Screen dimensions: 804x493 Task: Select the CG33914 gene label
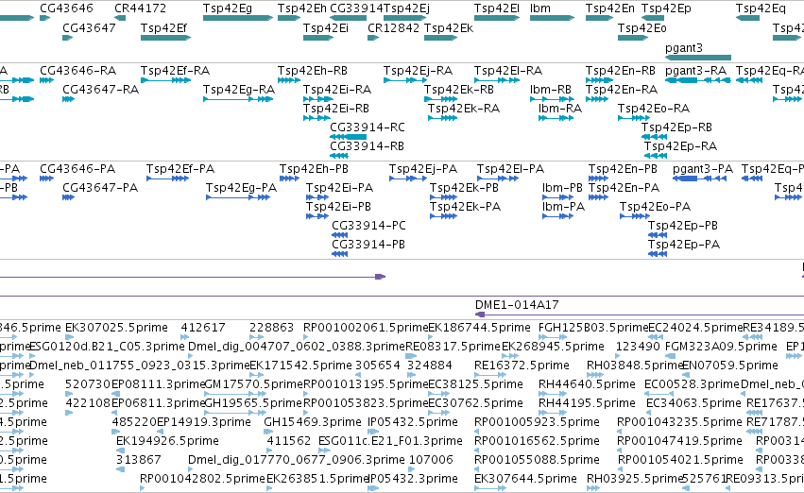356,8
